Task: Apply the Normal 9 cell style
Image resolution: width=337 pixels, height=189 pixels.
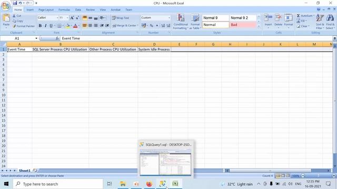Action: pyautogui.click(x=215, y=18)
